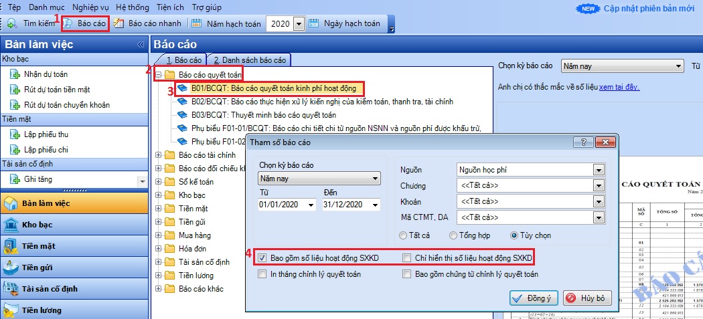The width and height of the screenshot is (703, 319).
Task: Click the Lập phiếu thu icon
Action: point(15,134)
